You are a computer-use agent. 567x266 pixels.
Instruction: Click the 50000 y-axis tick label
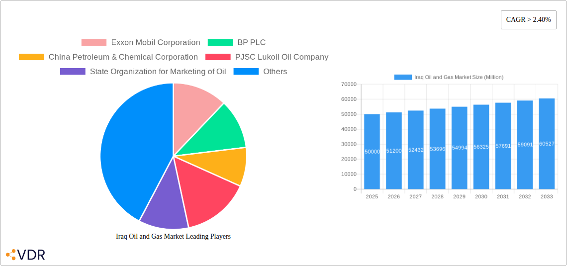click(x=349, y=114)
